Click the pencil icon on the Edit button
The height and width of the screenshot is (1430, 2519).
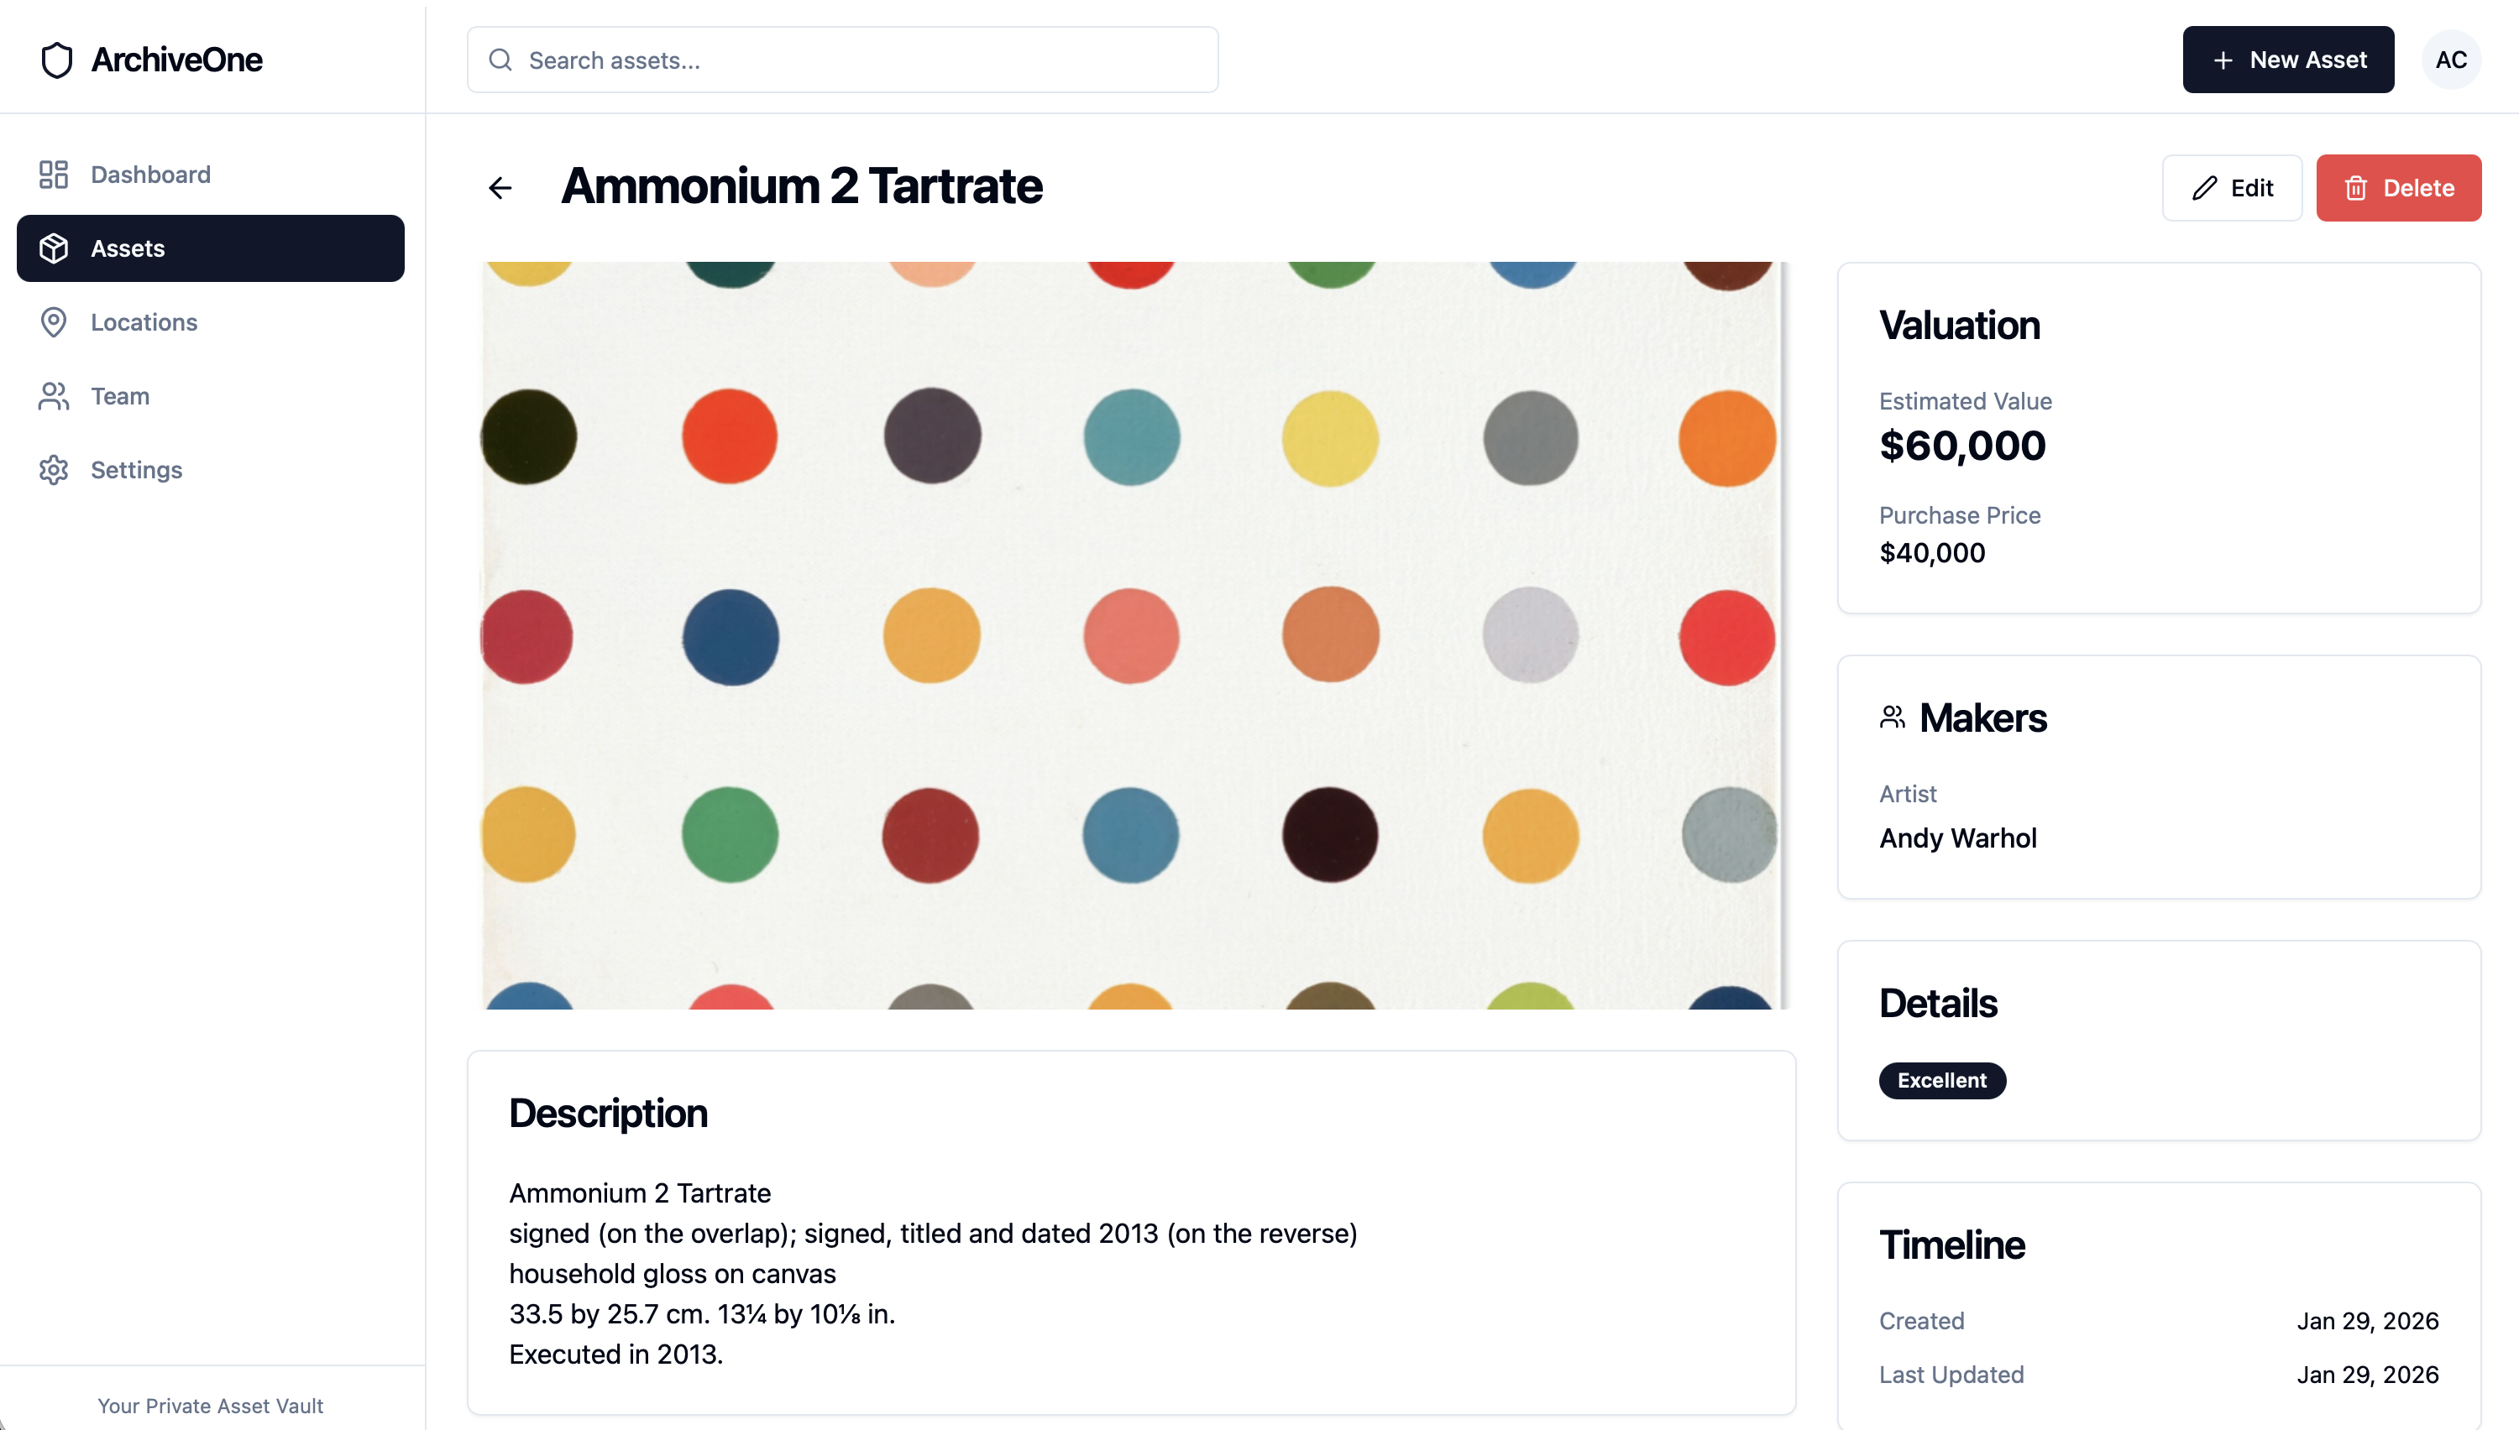point(2203,188)
